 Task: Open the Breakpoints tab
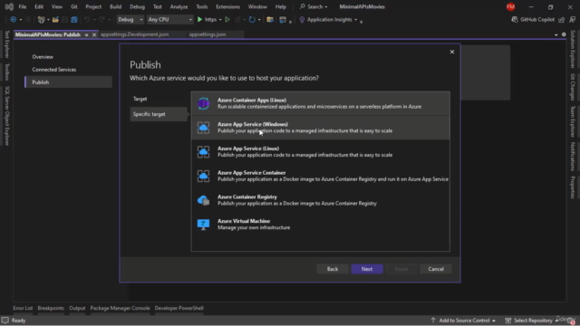pos(51,308)
